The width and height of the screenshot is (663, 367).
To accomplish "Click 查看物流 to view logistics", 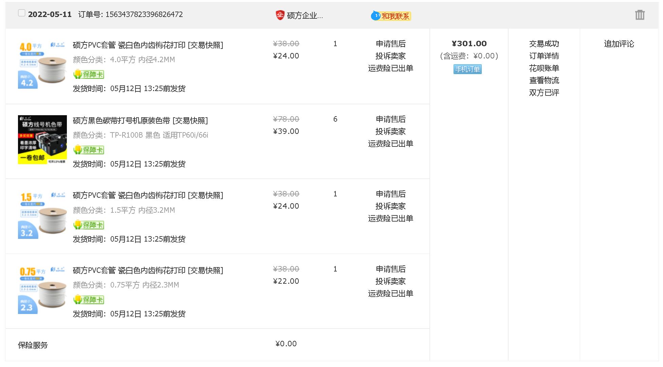I will 544,81.
